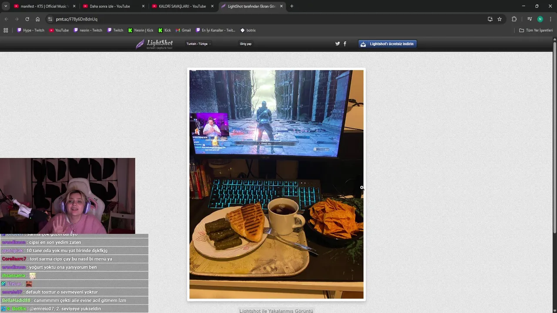The height and width of the screenshot is (313, 557).
Task: Click the LightShot logo
Action: [x=154, y=44]
